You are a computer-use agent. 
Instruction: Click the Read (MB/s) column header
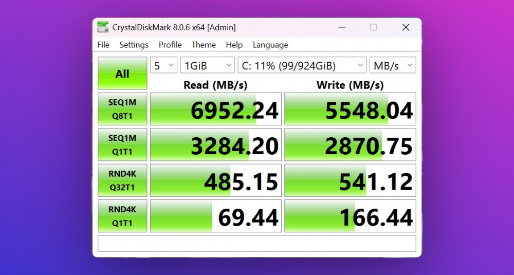click(215, 85)
